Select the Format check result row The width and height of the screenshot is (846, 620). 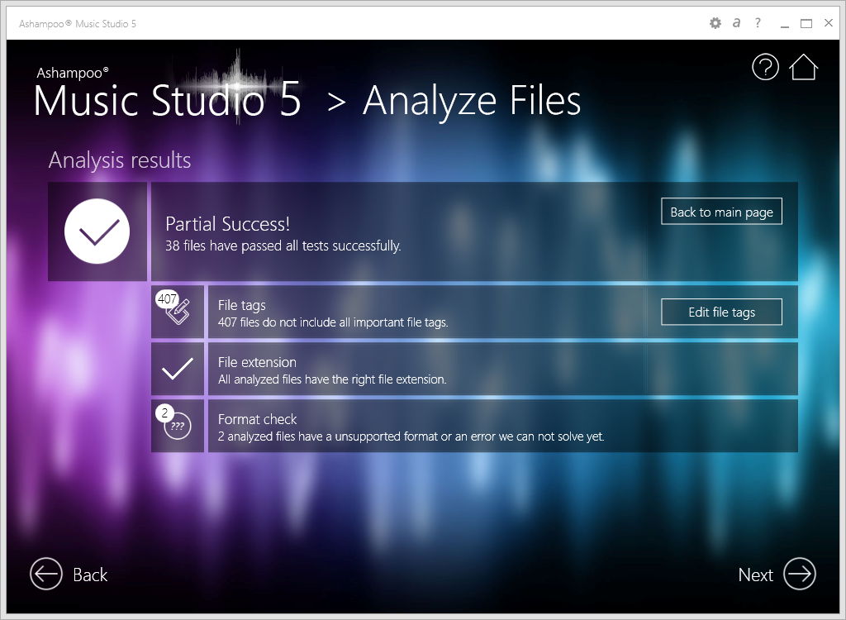point(502,426)
